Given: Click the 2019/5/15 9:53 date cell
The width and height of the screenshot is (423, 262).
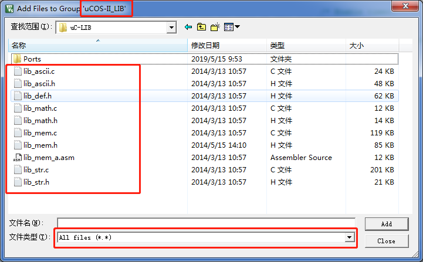Looking at the screenshot, I should 216,59.
